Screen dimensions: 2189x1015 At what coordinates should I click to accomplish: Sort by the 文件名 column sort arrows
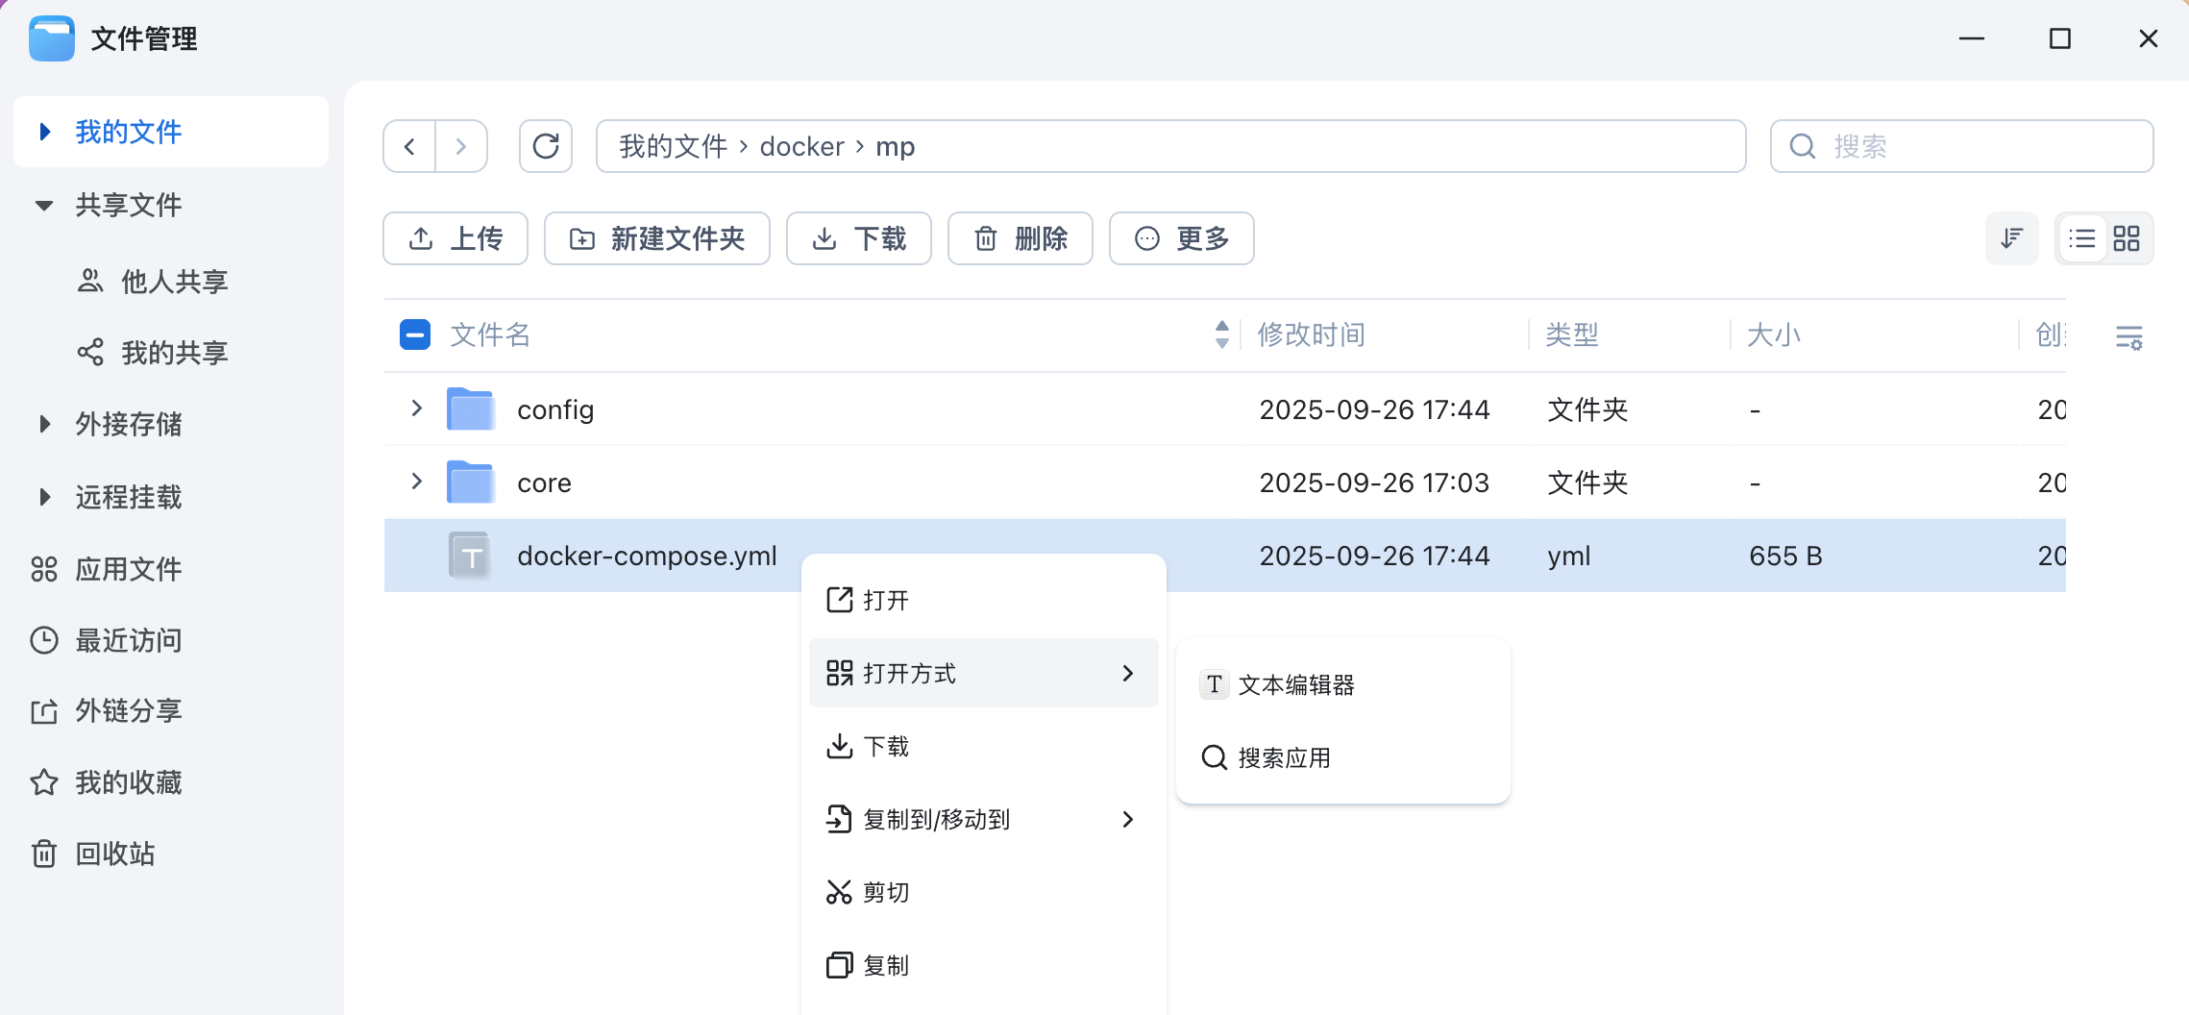click(x=1221, y=334)
